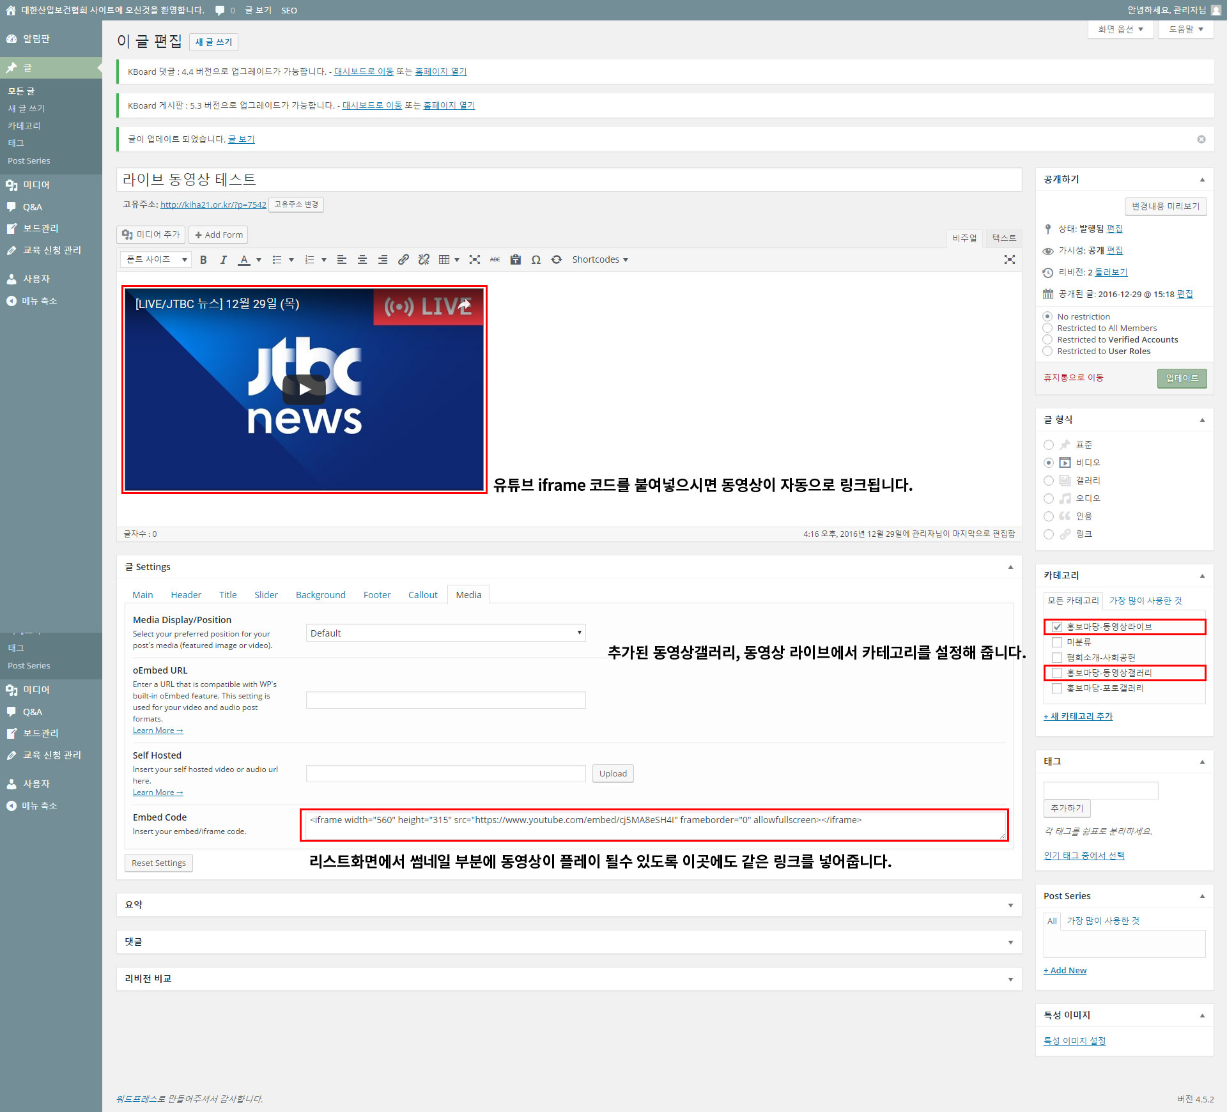Switch to the Slider settings tab
Screen dimensions: 1227x1112
[x=266, y=595]
